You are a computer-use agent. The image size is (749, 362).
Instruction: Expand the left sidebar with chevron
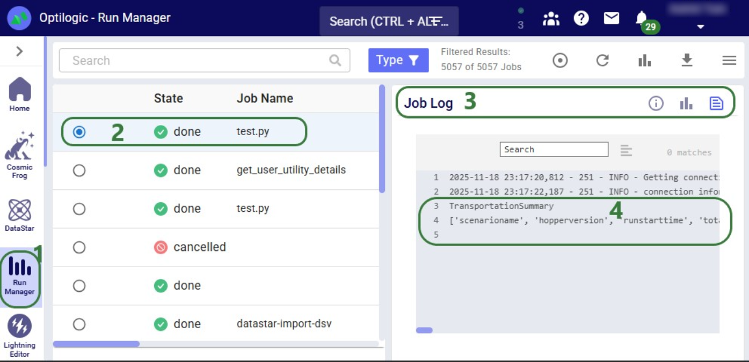tap(19, 51)
